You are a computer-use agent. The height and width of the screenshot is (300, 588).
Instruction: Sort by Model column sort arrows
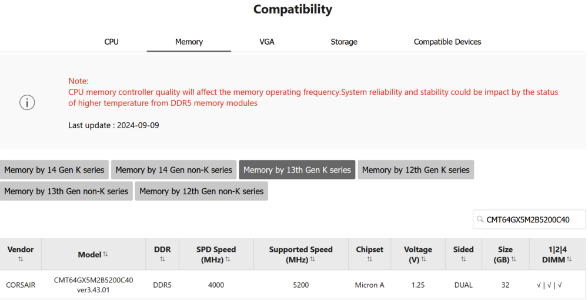coord(105,254)
